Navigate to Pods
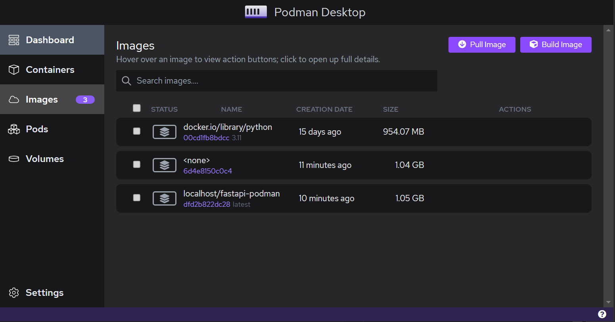 [x=52, y=129]
